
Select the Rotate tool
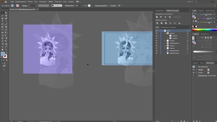click(2, 30)
